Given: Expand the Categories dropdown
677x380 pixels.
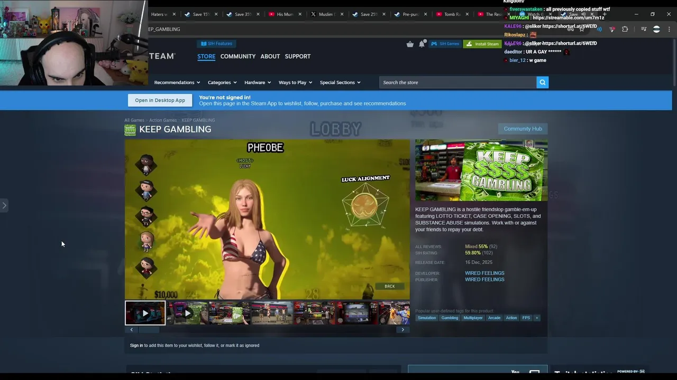Looking at the screenshot, I should [x=222, y=82].
